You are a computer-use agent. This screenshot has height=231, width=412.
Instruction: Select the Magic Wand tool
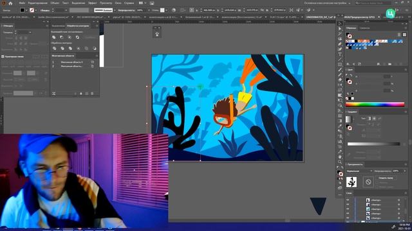coord(340,34)
